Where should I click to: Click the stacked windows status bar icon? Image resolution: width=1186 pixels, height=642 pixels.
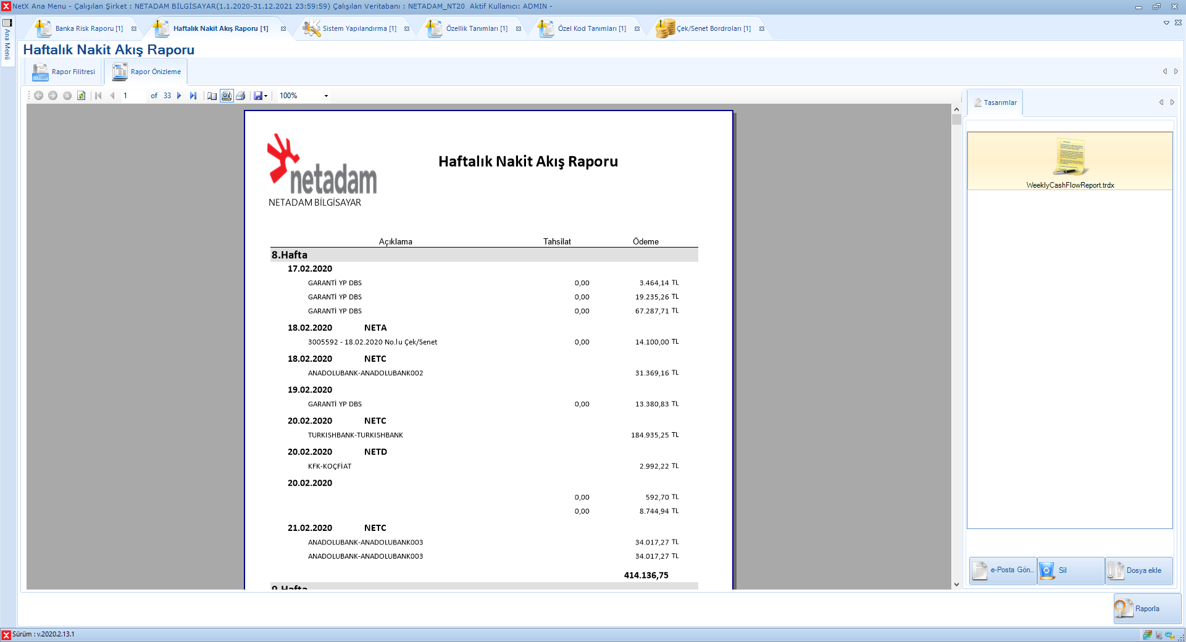1147,635
